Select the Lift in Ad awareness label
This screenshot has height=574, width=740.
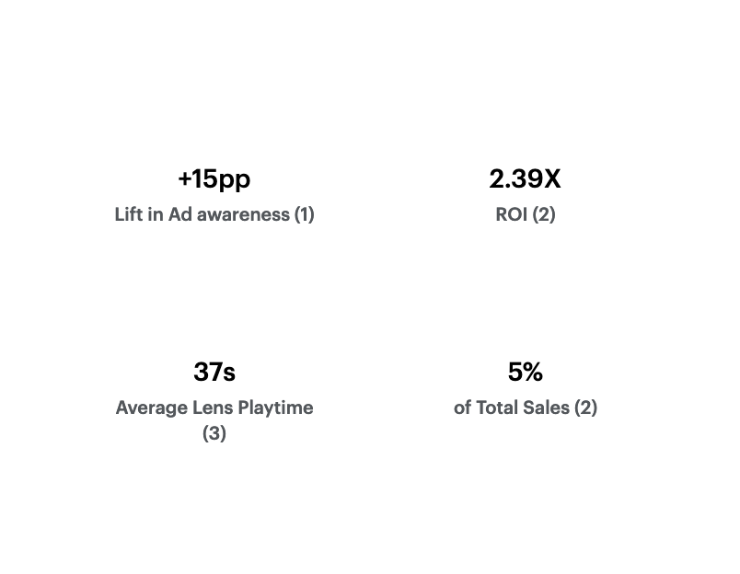(x=202, y=214)
